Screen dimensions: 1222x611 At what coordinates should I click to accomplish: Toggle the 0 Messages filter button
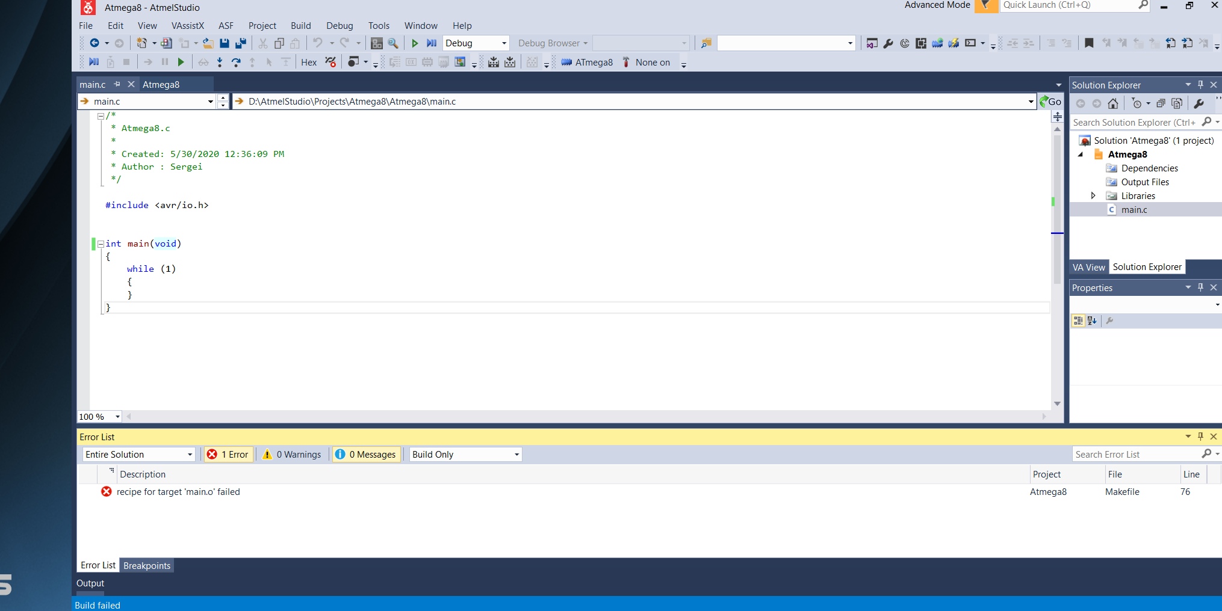[x=366, y=455]
